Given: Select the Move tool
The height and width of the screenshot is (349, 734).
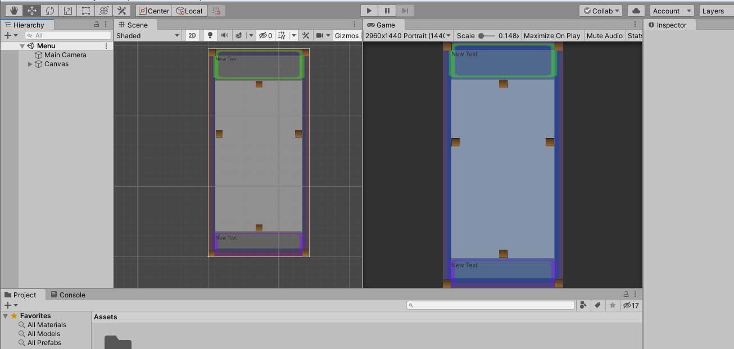Looking at the screenshot, I should tap(31, 11).
